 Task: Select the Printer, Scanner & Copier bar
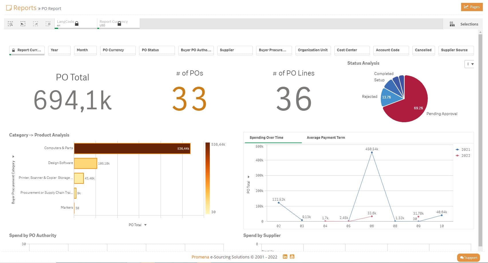coord(79,178)
